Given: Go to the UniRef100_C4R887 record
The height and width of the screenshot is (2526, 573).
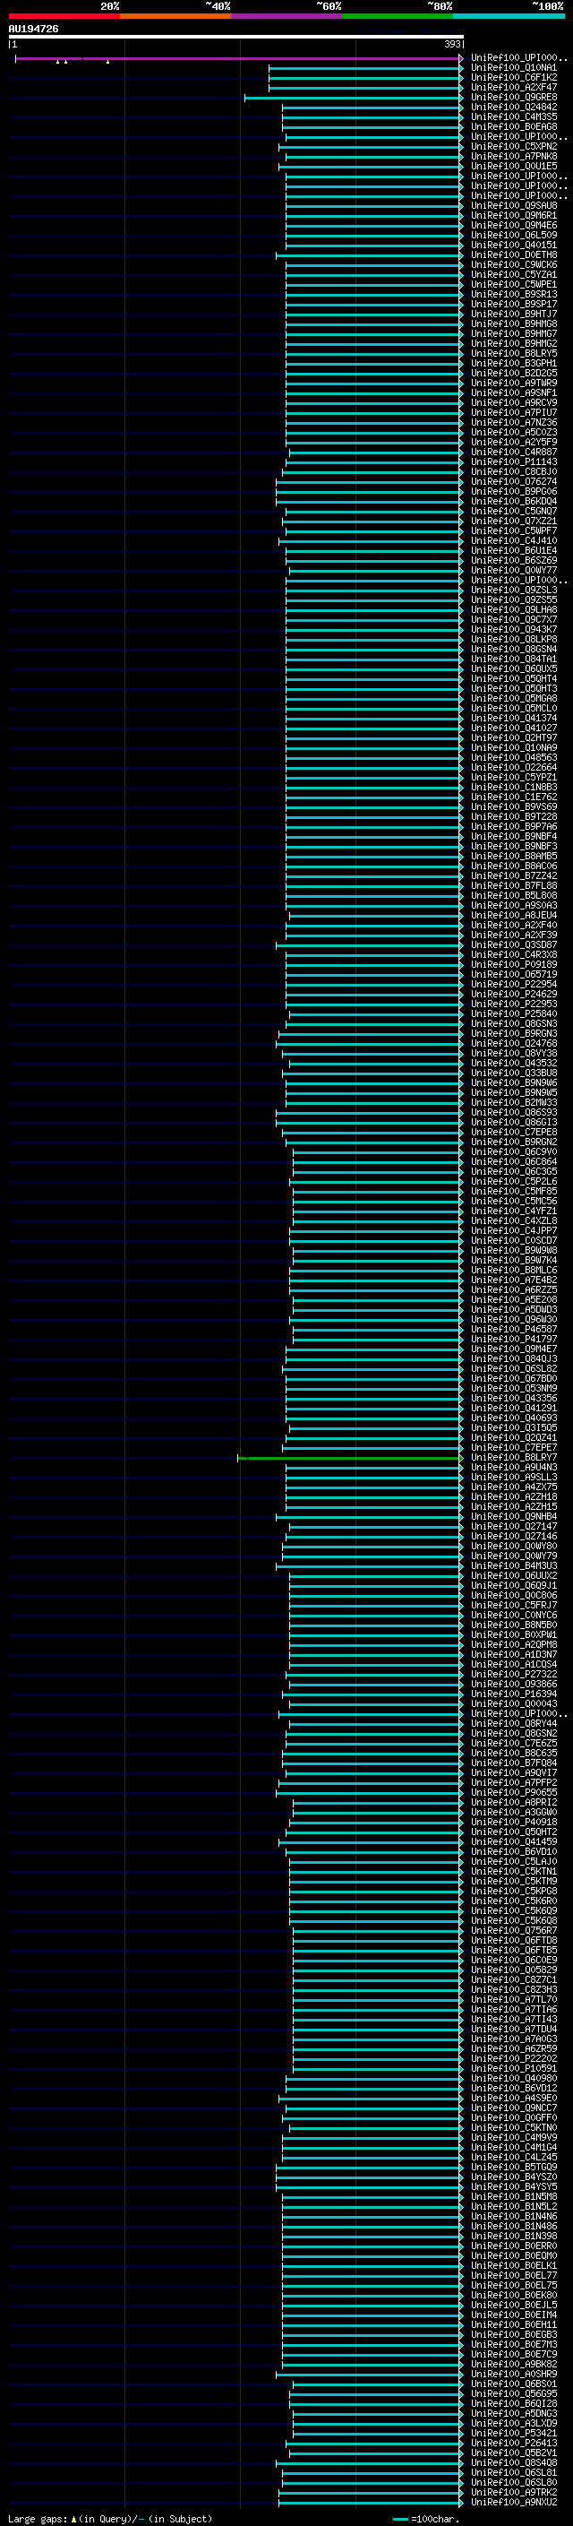Looking at the screenshot, I should click(514, 452).
